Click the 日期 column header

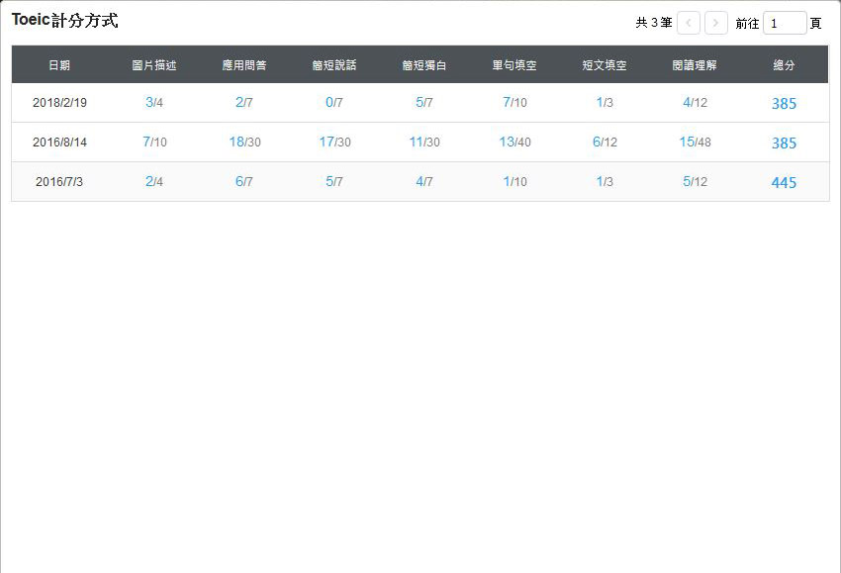click(59, 65)
